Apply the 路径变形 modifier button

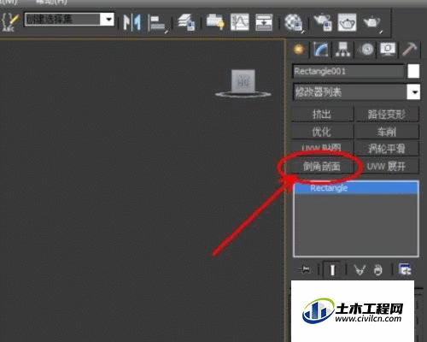pyautogui.click(x=387, y=115)
